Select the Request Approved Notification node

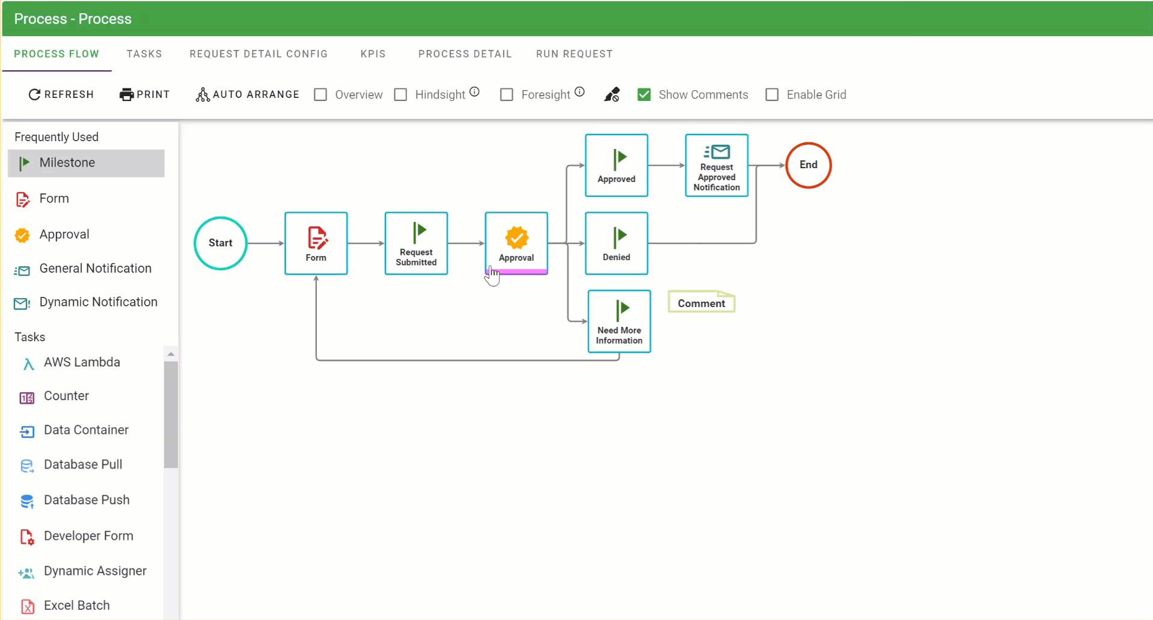point(716,165)
